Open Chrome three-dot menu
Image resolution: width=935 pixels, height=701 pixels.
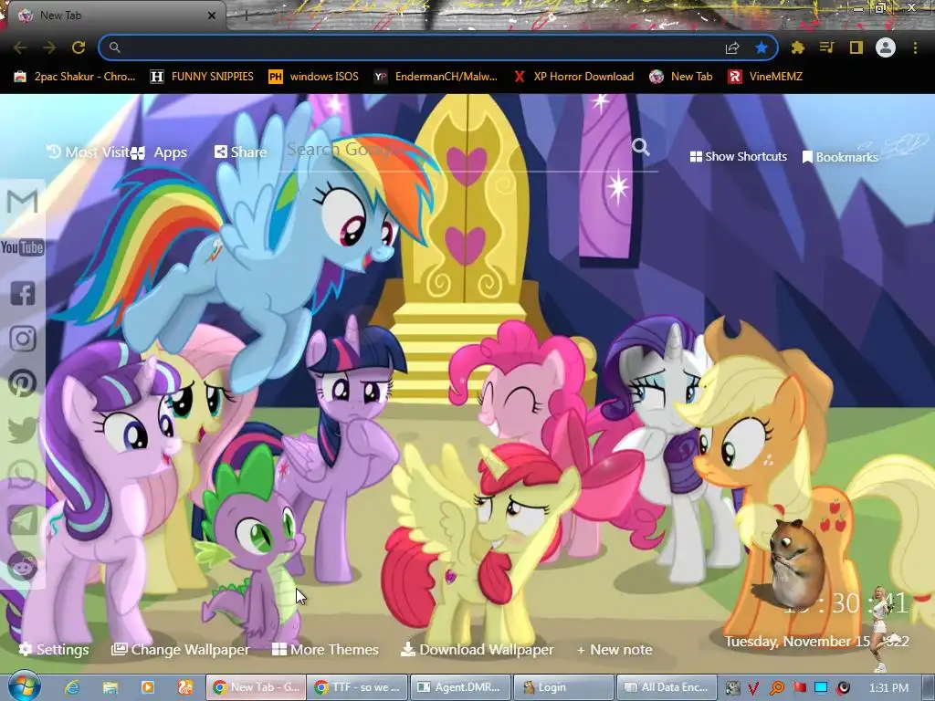pyautogui.click(x=915, y=47)
